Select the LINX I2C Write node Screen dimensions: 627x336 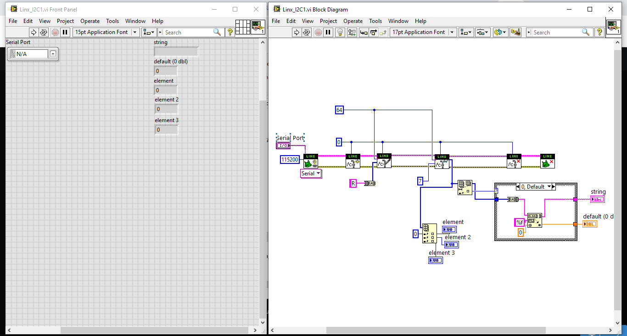pyautogui.click(x=384, y=161)
